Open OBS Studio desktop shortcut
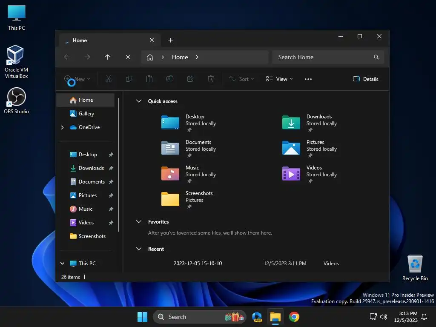The image size is (436, 327). [16, 100]
